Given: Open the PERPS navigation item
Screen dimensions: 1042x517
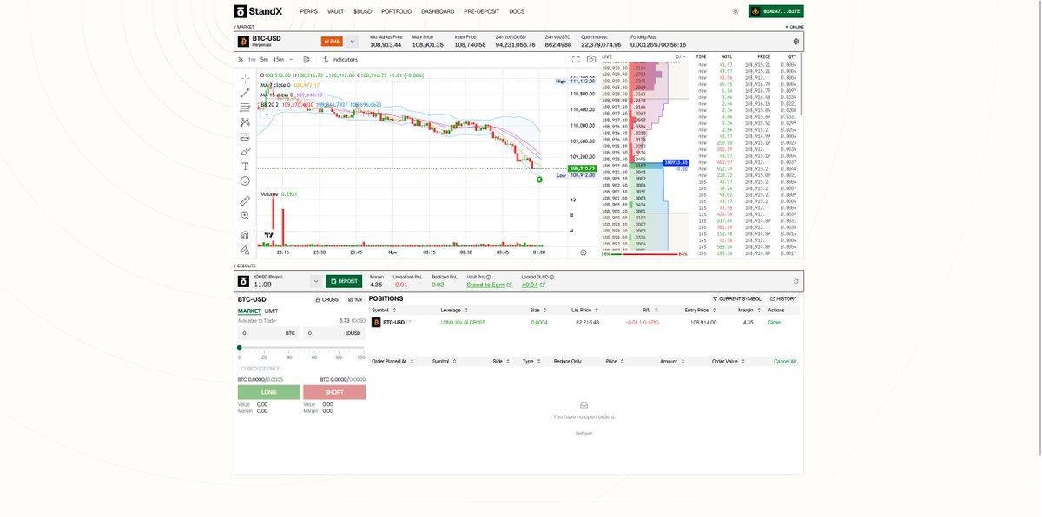Looking at the screenshot, I should point(308,11).
